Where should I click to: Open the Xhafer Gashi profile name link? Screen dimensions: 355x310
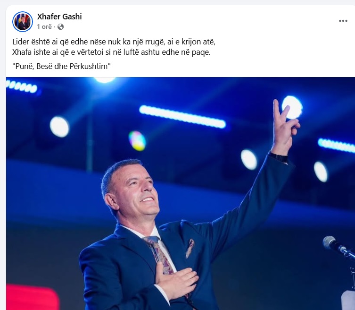coord(59,17)
